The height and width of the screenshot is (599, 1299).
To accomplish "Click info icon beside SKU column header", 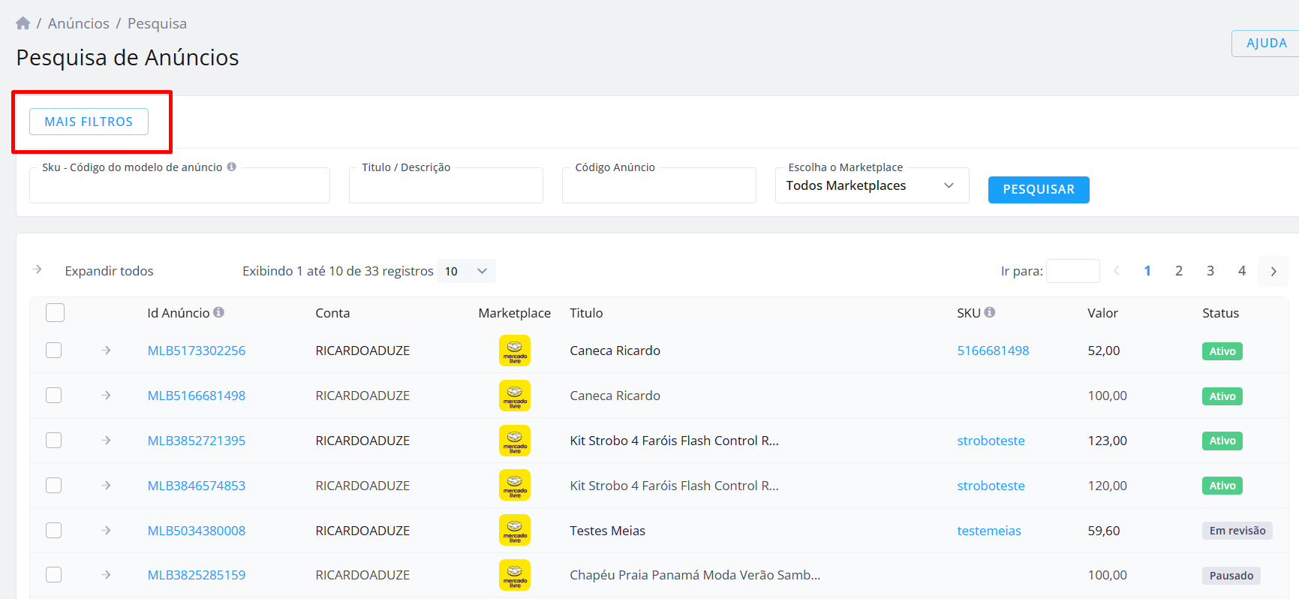I will 990,312.
